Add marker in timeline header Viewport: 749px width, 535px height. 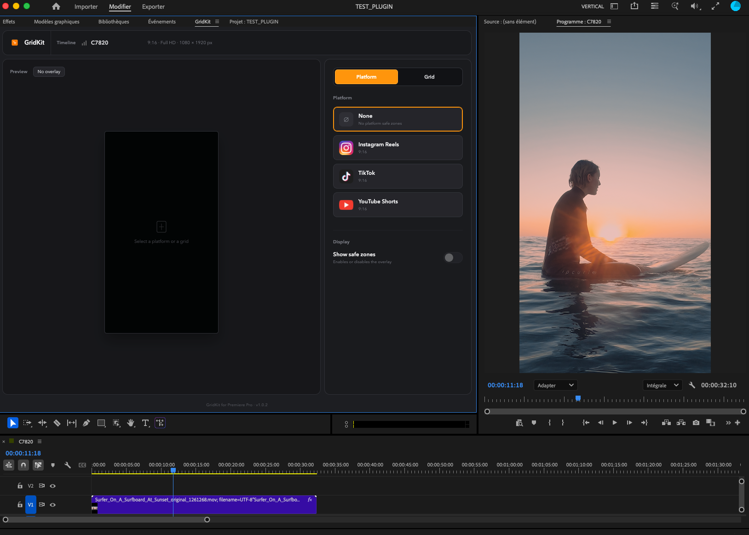[53, 465]
